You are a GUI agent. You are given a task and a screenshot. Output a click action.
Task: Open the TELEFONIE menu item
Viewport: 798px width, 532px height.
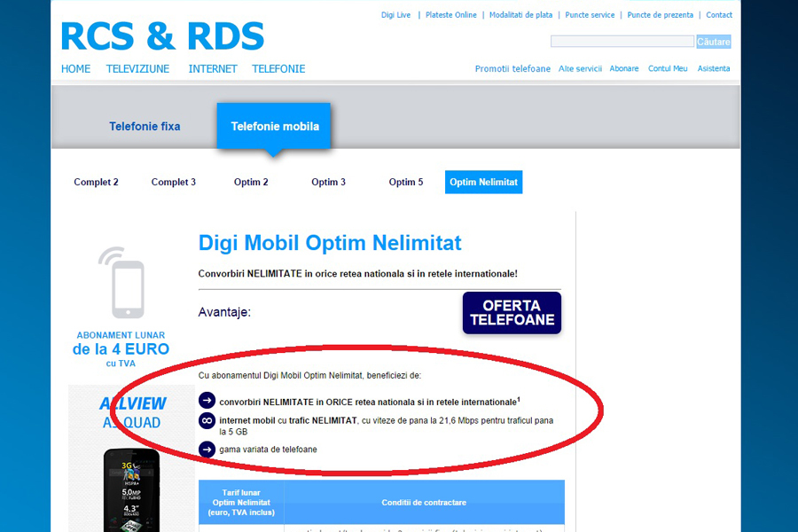pyautogui.click(x=278, y=69)
